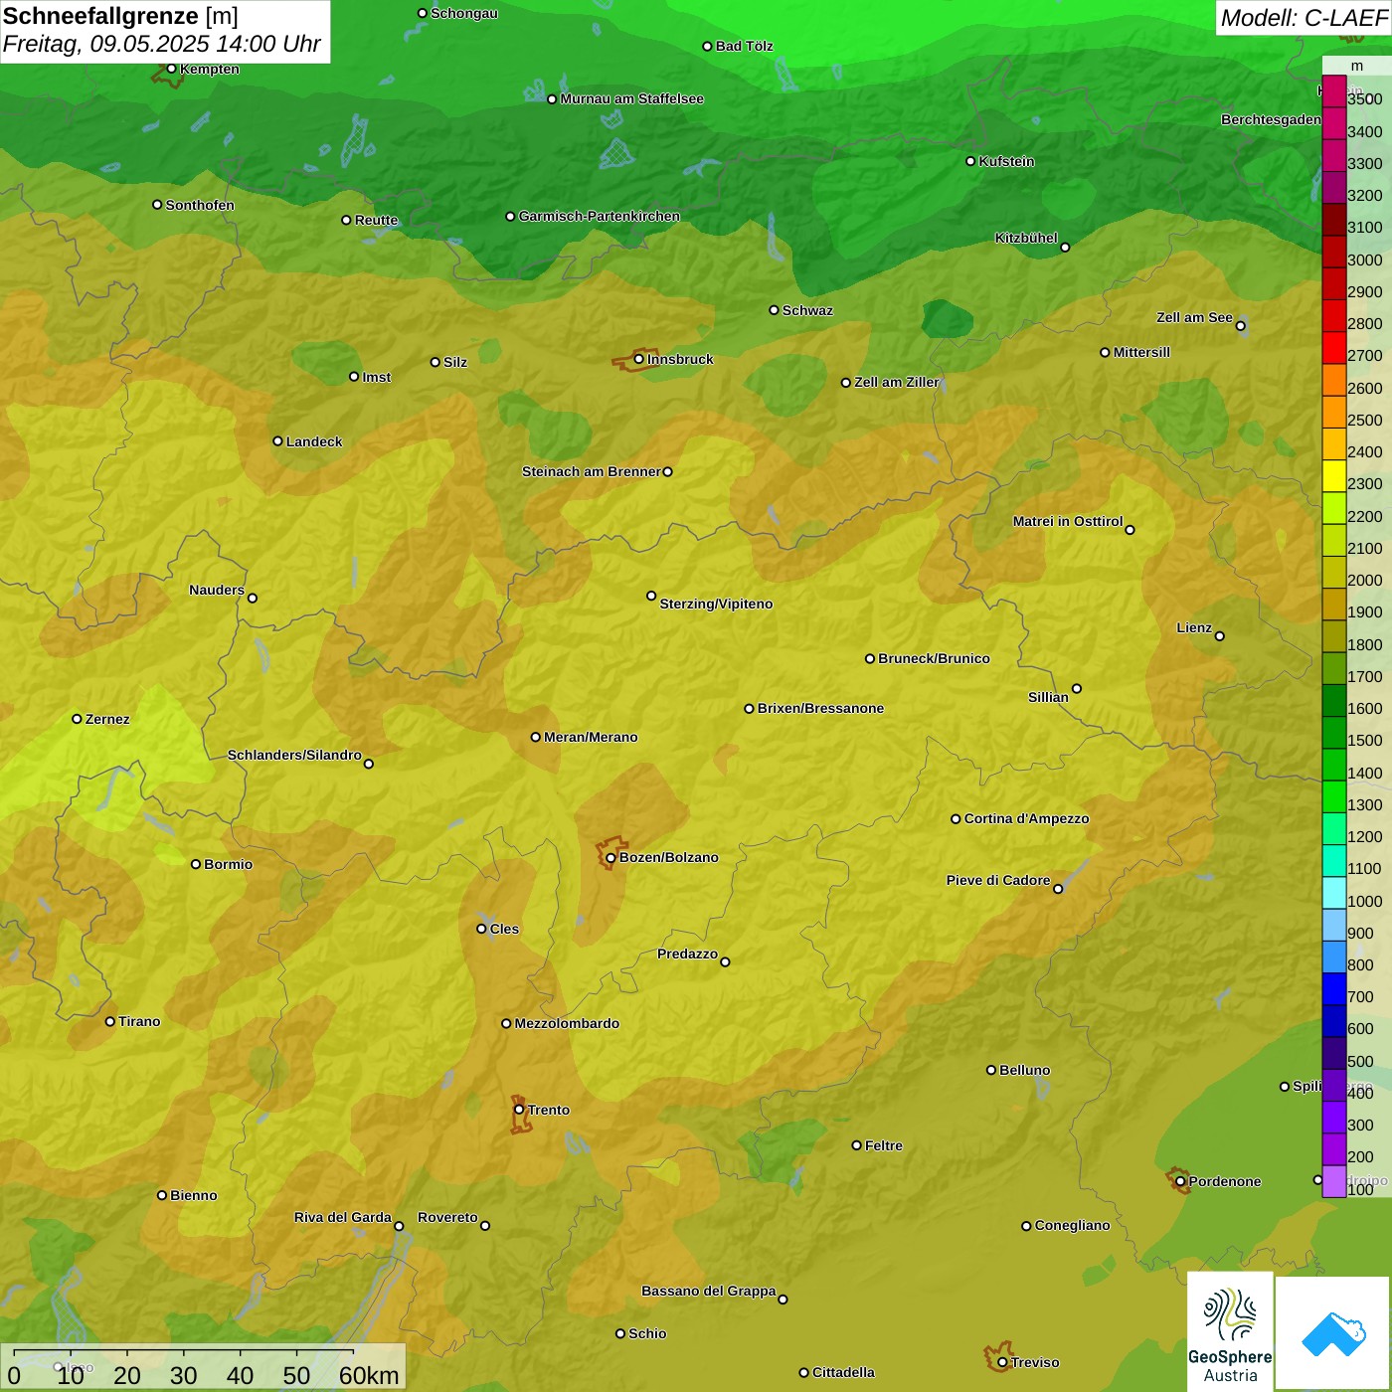Viewport: 1392px width, 1392px height.
Task: Click the Riva del Garda label
Action: click(x=343, y=1217)
